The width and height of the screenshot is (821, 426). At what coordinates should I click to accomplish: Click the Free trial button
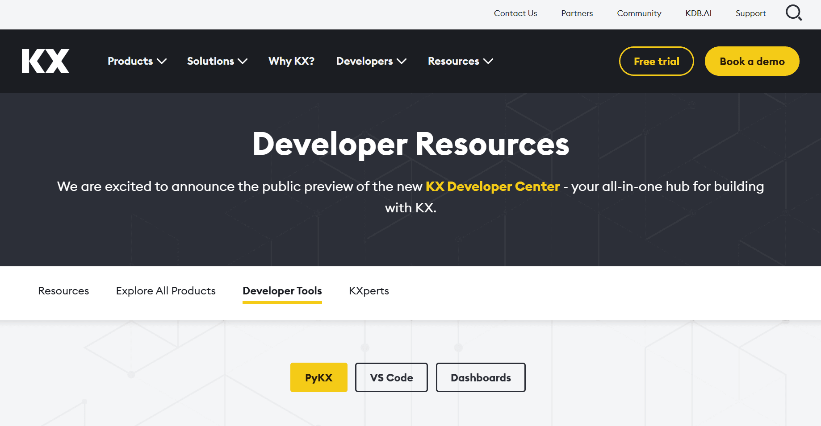pos(656,61)
